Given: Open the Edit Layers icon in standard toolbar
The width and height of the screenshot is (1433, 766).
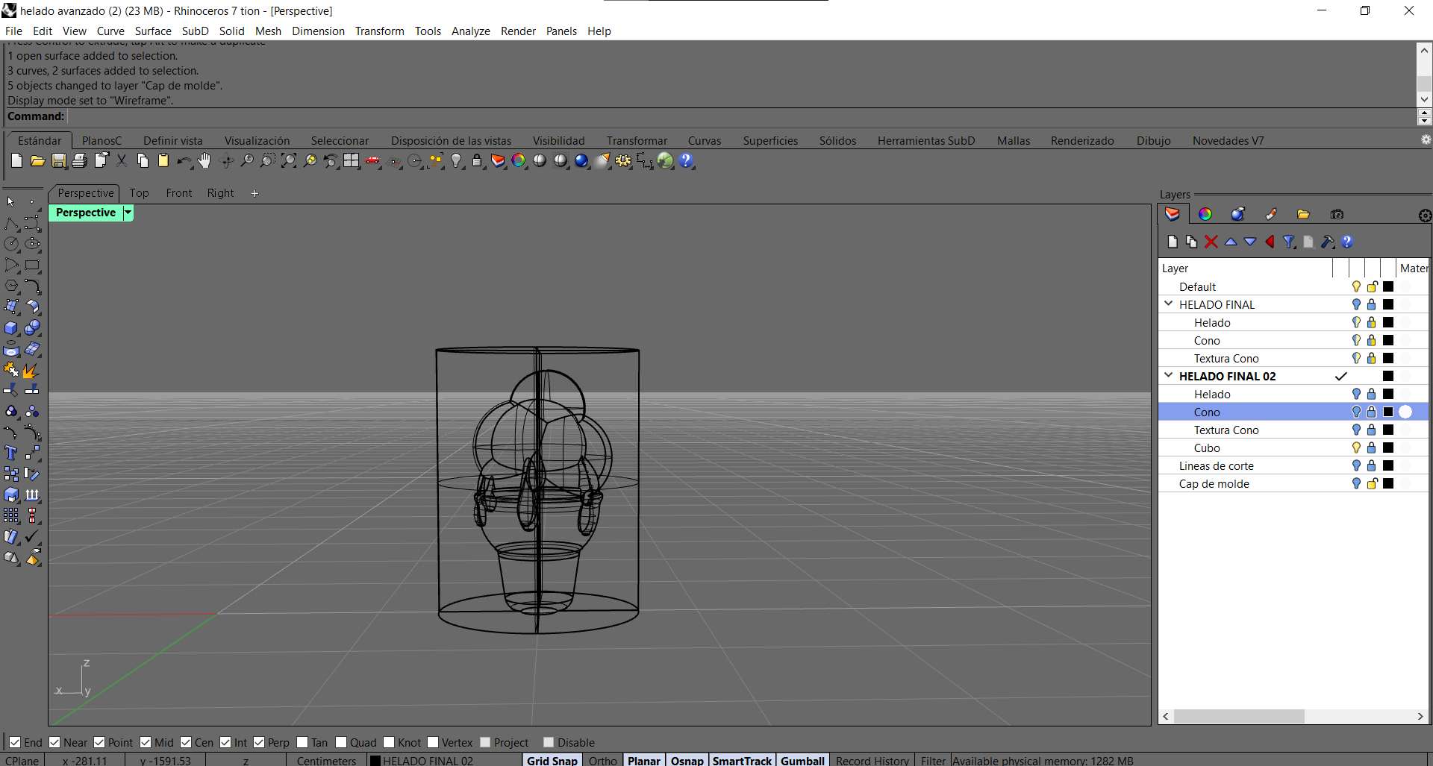Looking at the screenshot, I should [498, 160].
